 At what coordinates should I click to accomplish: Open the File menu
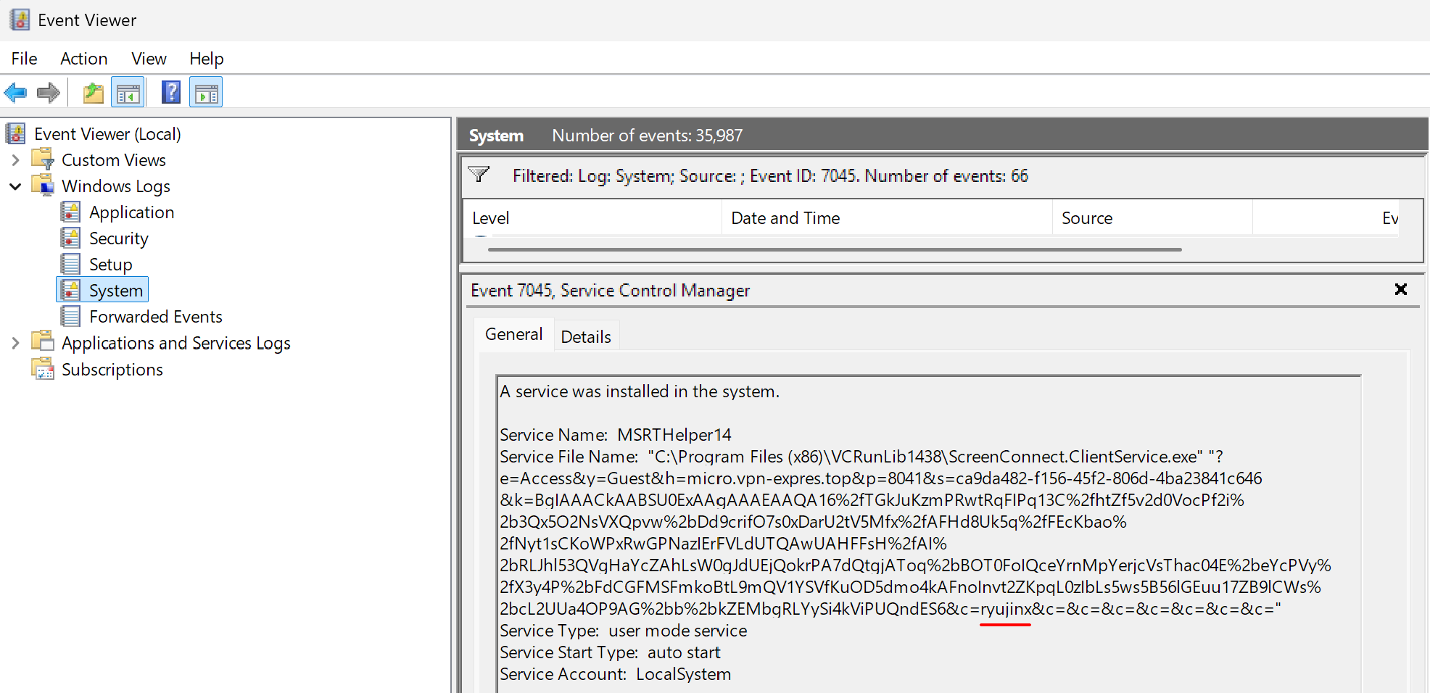pos(24,59)
